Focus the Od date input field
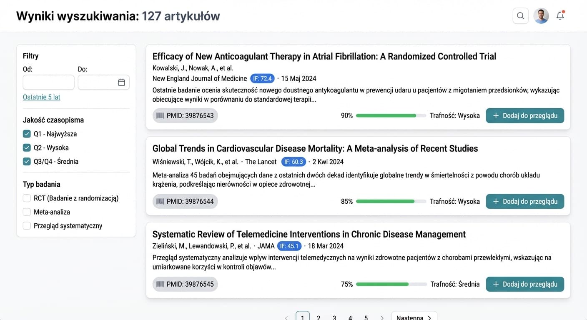This screenshot has width=587, height=320. pos(48,82)
